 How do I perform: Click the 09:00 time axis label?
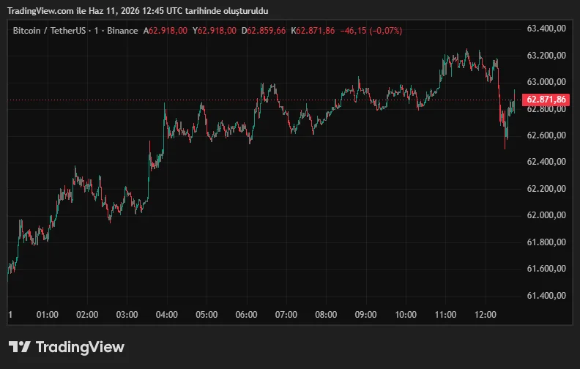pyautogui.click(x=366, y=315)
